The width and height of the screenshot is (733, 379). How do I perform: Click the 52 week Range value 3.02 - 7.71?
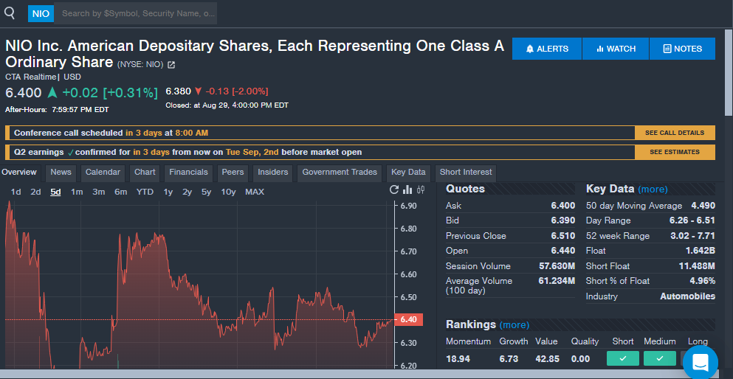pos(693,236)
